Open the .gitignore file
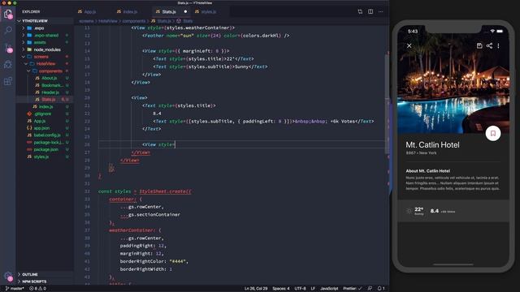This screenshot has width=520, height=292. pos(45,114)
